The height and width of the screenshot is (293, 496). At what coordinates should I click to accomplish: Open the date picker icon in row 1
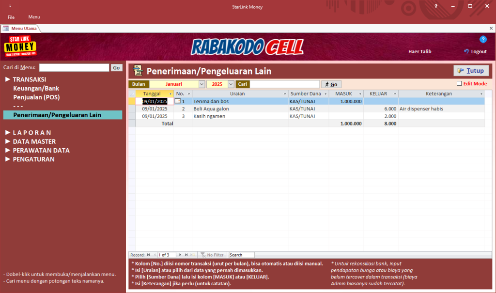click(x=177, y=101)
